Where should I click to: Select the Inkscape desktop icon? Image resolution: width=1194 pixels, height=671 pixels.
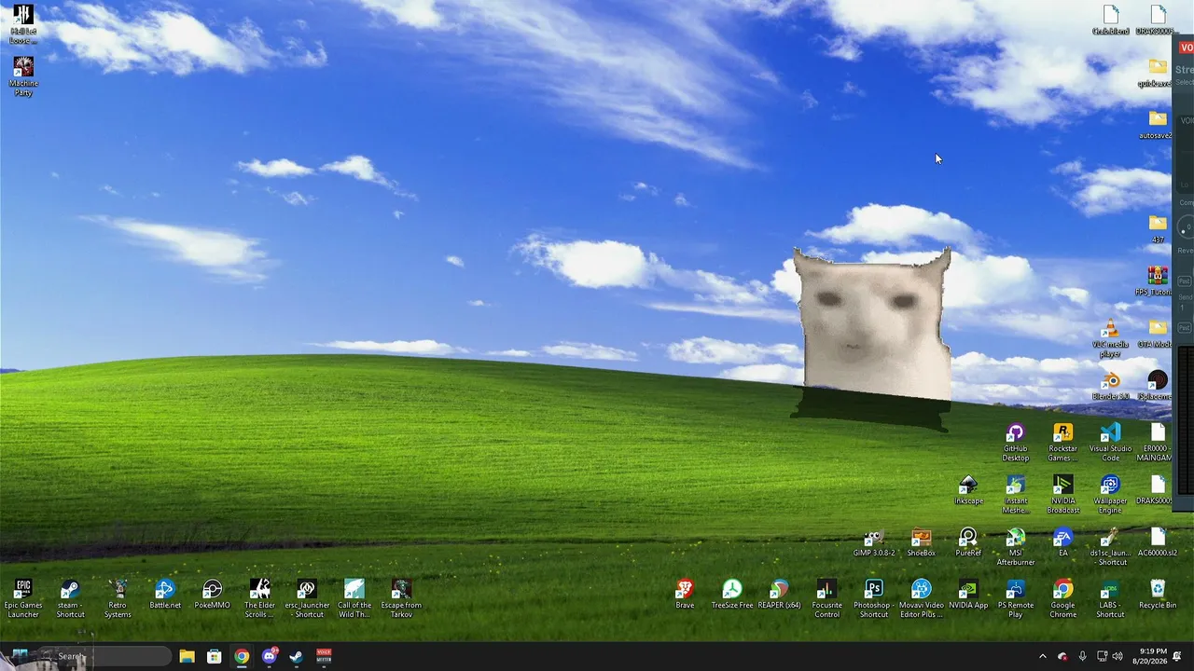(x=968, y=490)
